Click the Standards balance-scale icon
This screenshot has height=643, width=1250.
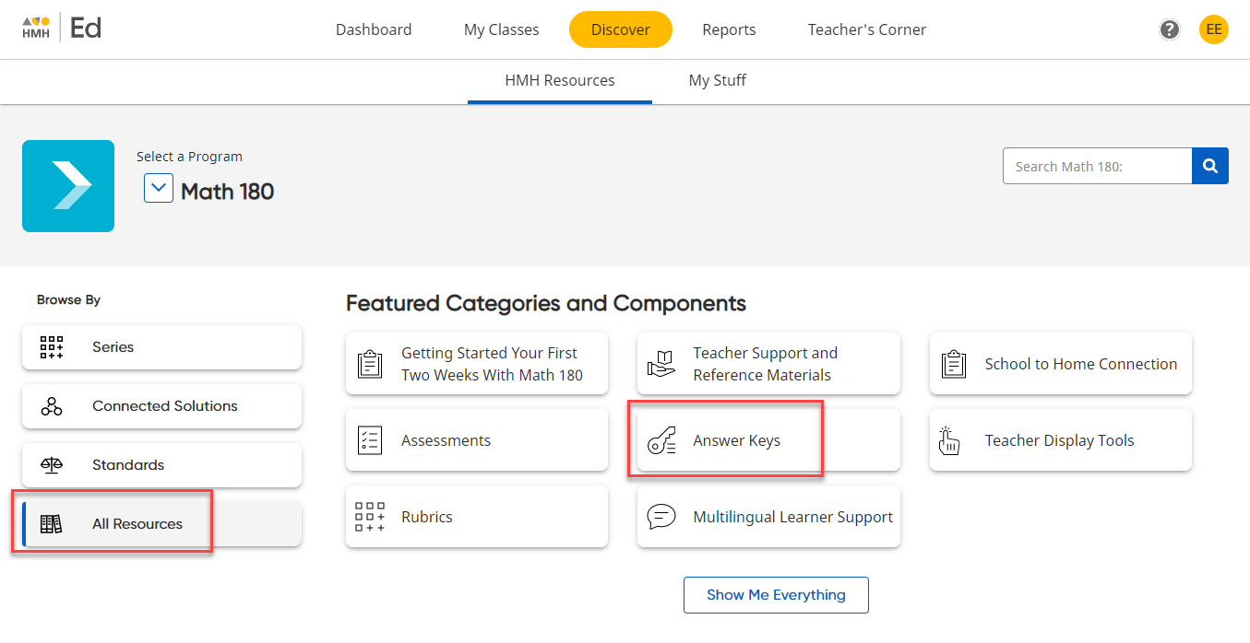pos(51,464)
